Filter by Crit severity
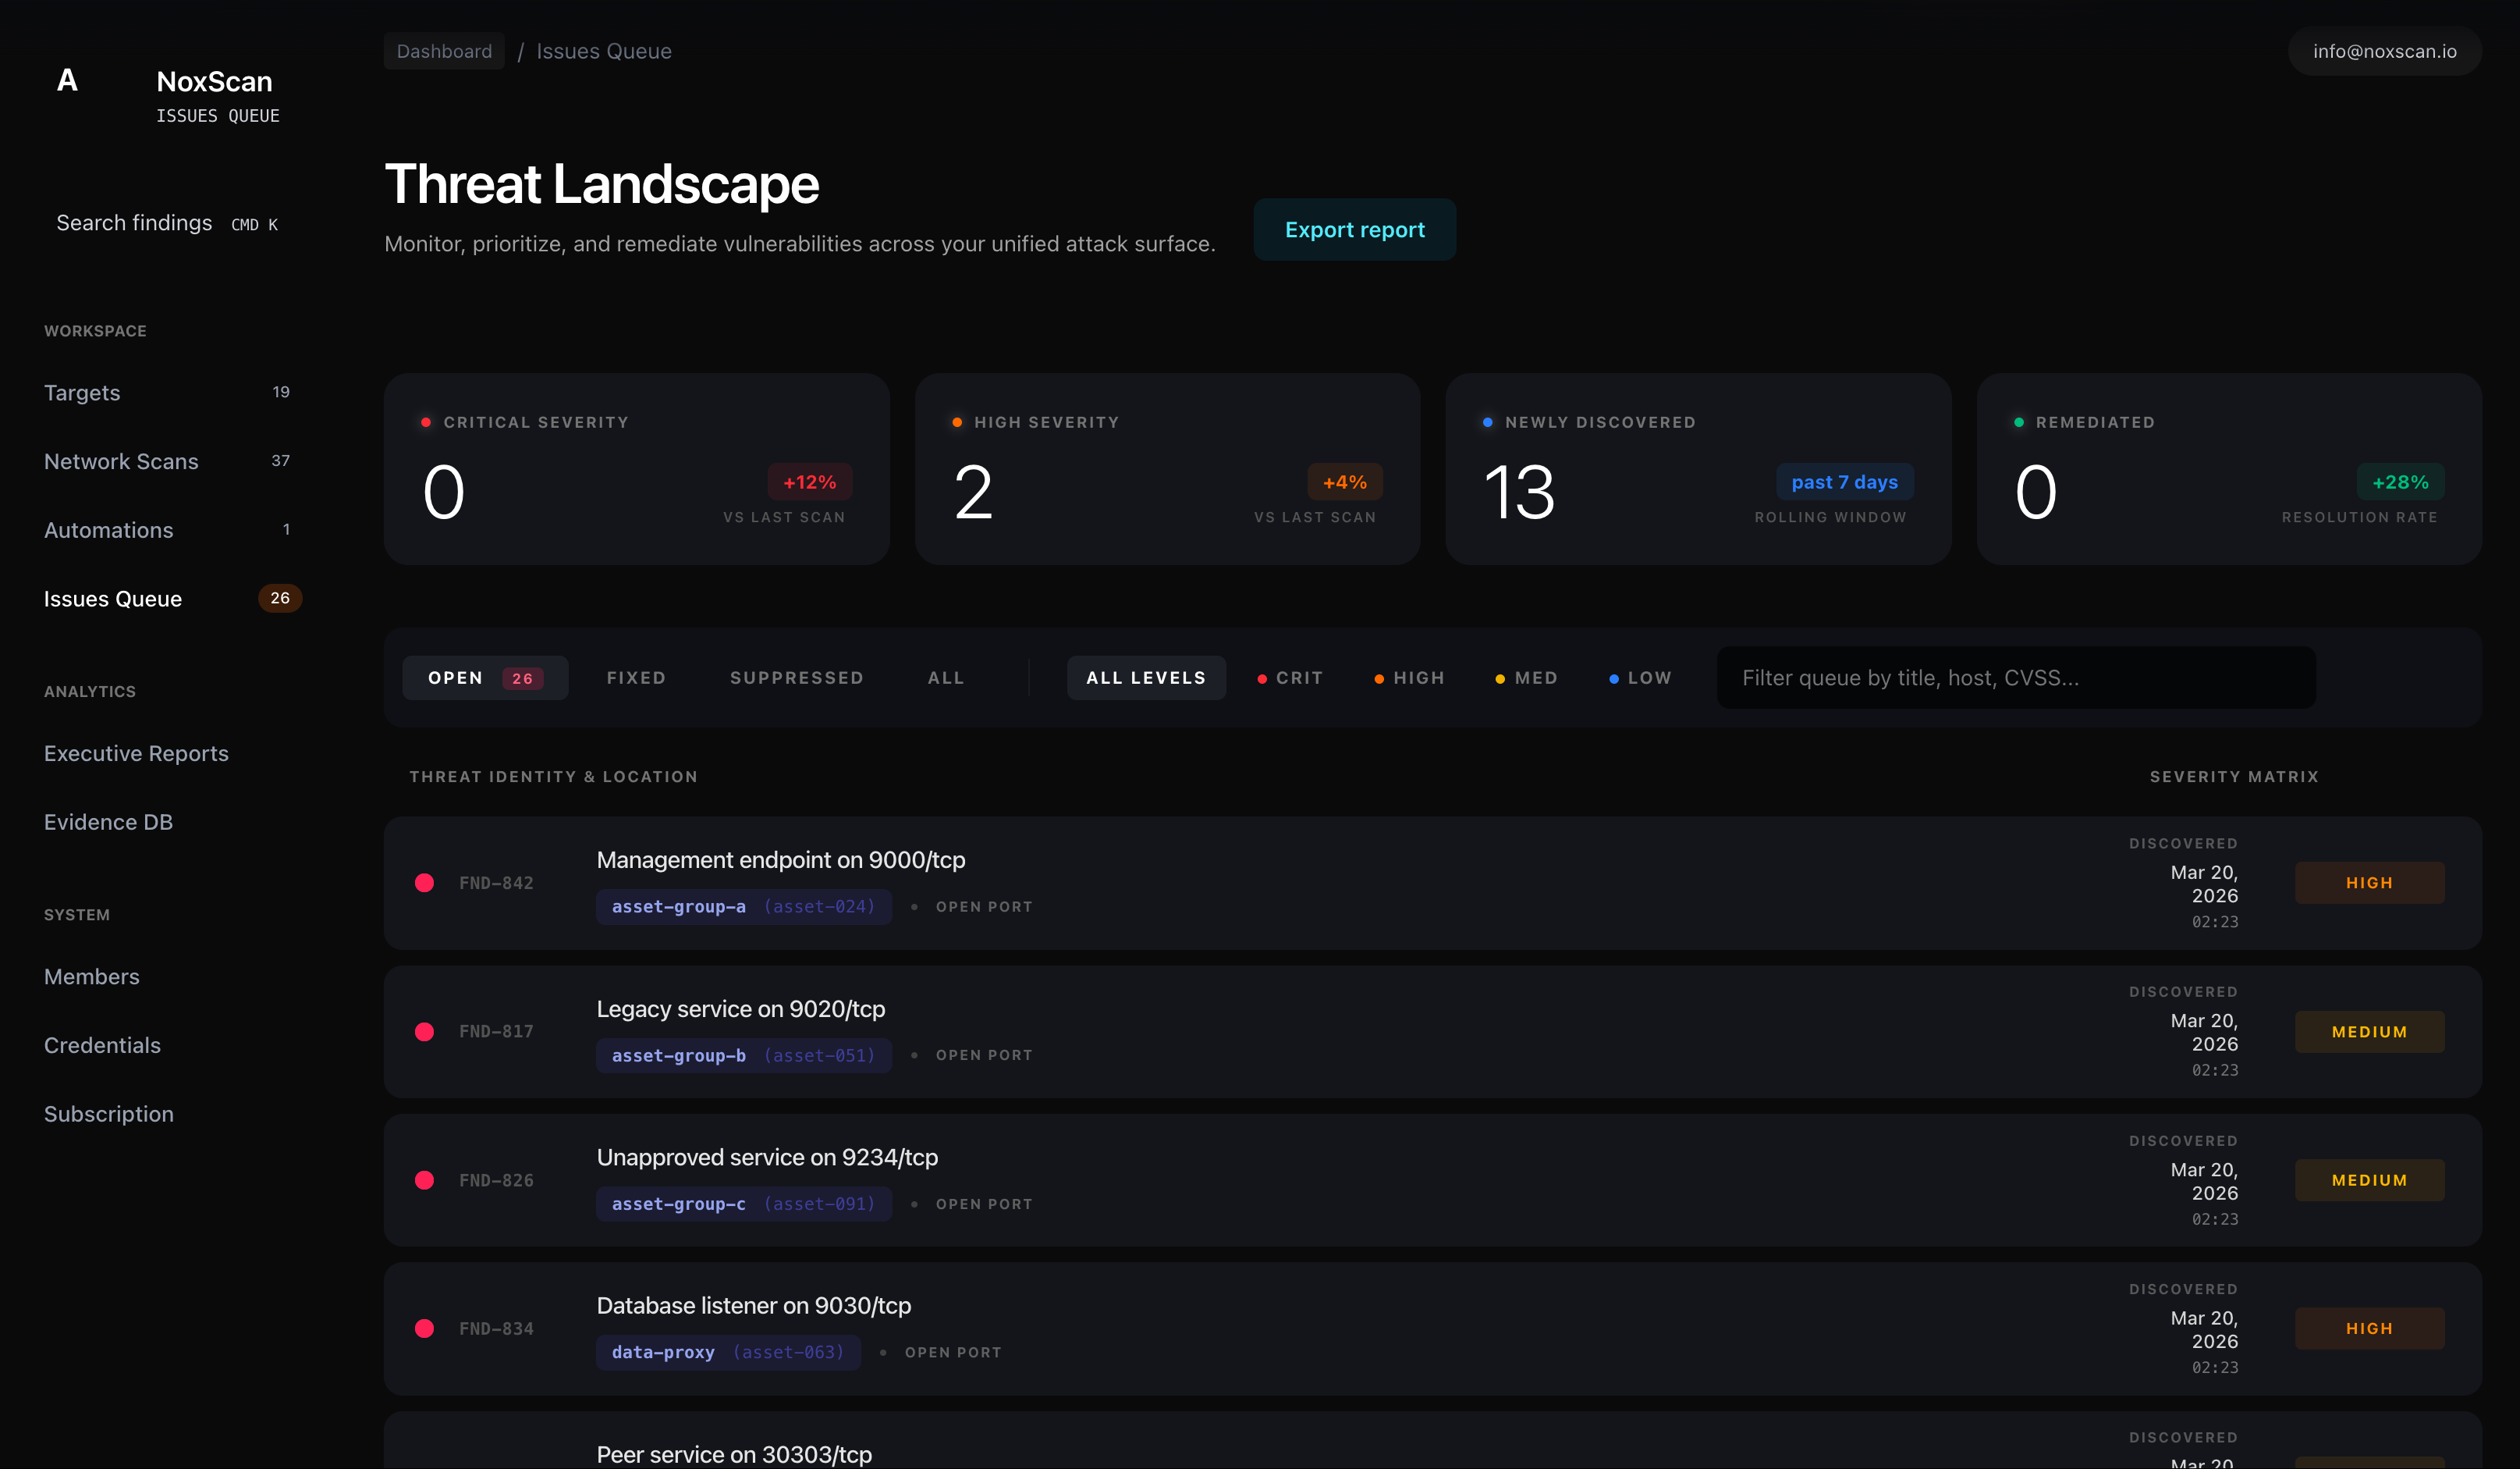 point(1290,678)
